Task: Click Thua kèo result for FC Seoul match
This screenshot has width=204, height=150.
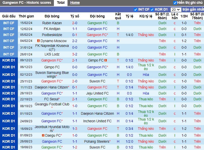Action: pos(146,99)
